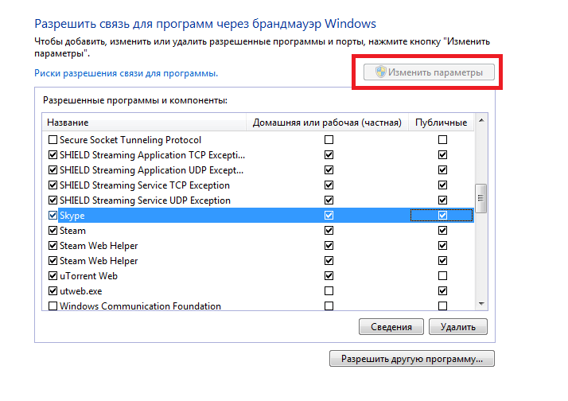Screen dimensions: 568x401
Task: Toggle public network checkbox in Steam row
Action: coord(442,231)
